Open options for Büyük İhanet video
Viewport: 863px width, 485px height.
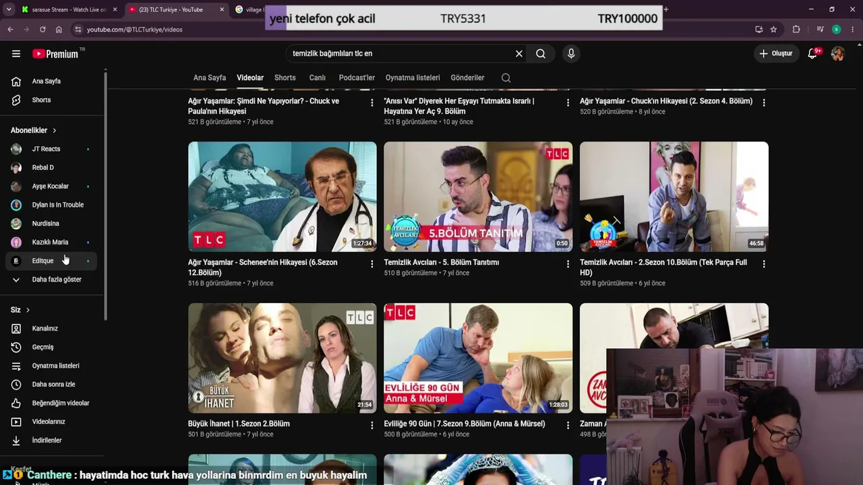coord(371,426)
